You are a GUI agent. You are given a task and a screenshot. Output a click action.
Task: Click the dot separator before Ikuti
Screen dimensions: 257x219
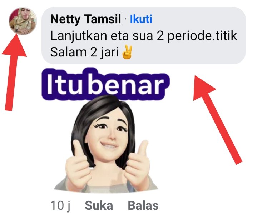coord(125,19)
